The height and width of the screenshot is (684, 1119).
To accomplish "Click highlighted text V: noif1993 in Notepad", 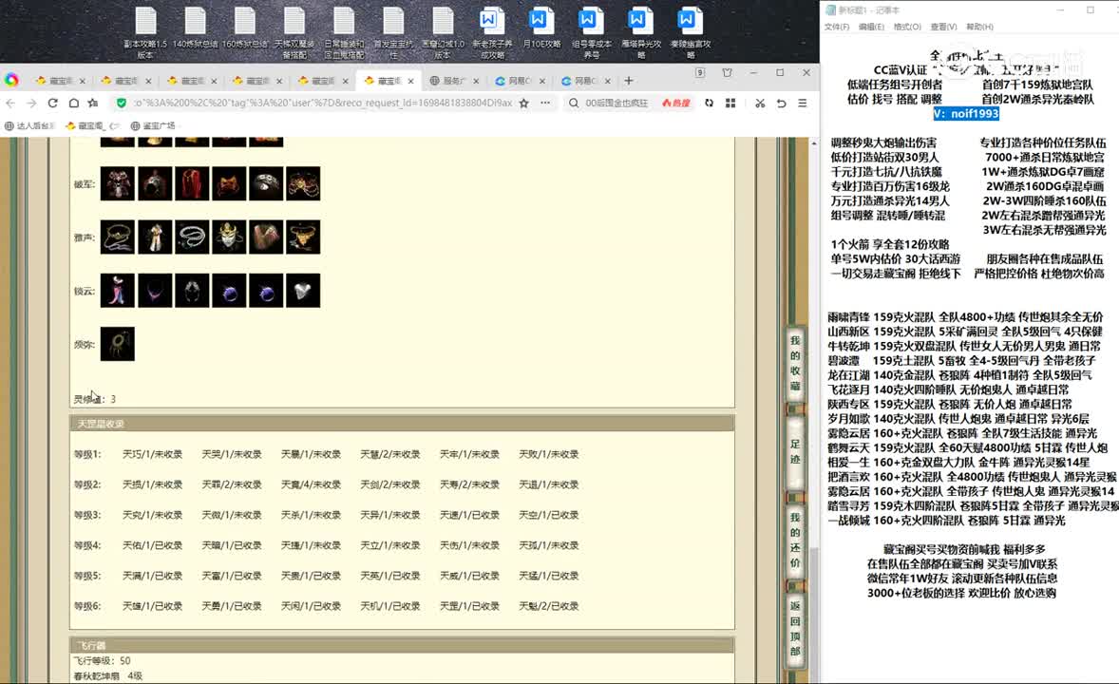I will 965,113.
